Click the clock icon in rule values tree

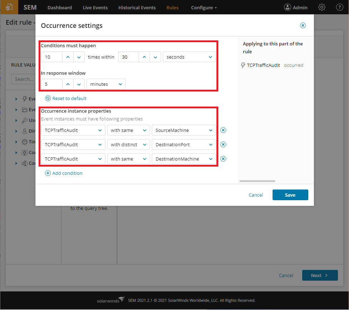(x=25, y=142)
